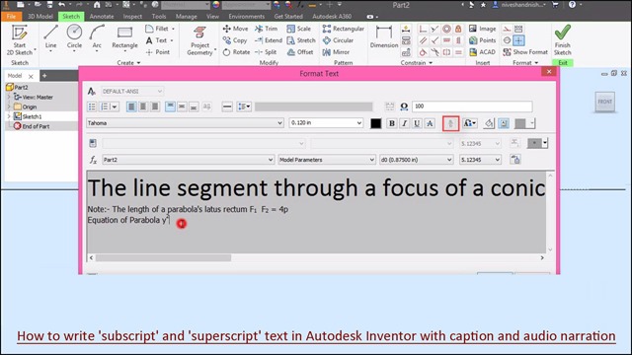Screen dimensions: 632x355
Task: Choose the Mirror pattern tool
Action: point(336,52)
